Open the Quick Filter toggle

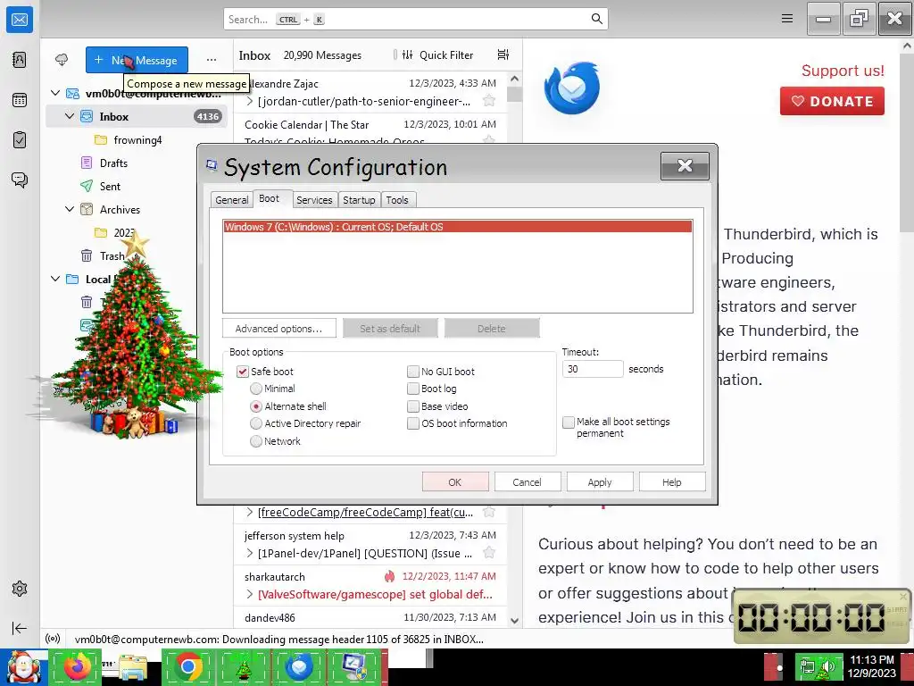pos(437,54)
